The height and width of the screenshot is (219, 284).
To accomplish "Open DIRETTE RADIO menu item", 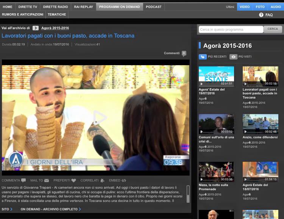I will 56,7.
